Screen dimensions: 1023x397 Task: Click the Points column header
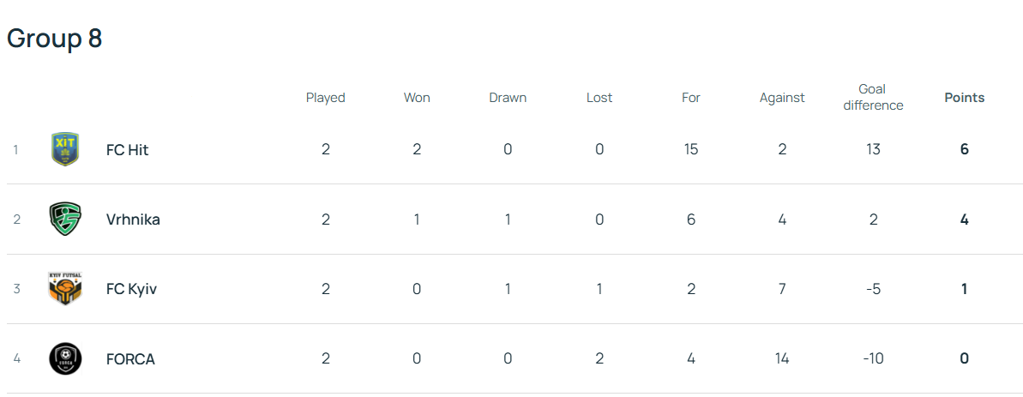(x=964, y=98)
